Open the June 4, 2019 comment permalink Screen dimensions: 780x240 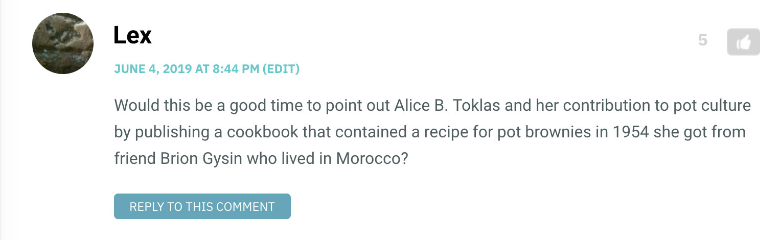click(187, 69)
